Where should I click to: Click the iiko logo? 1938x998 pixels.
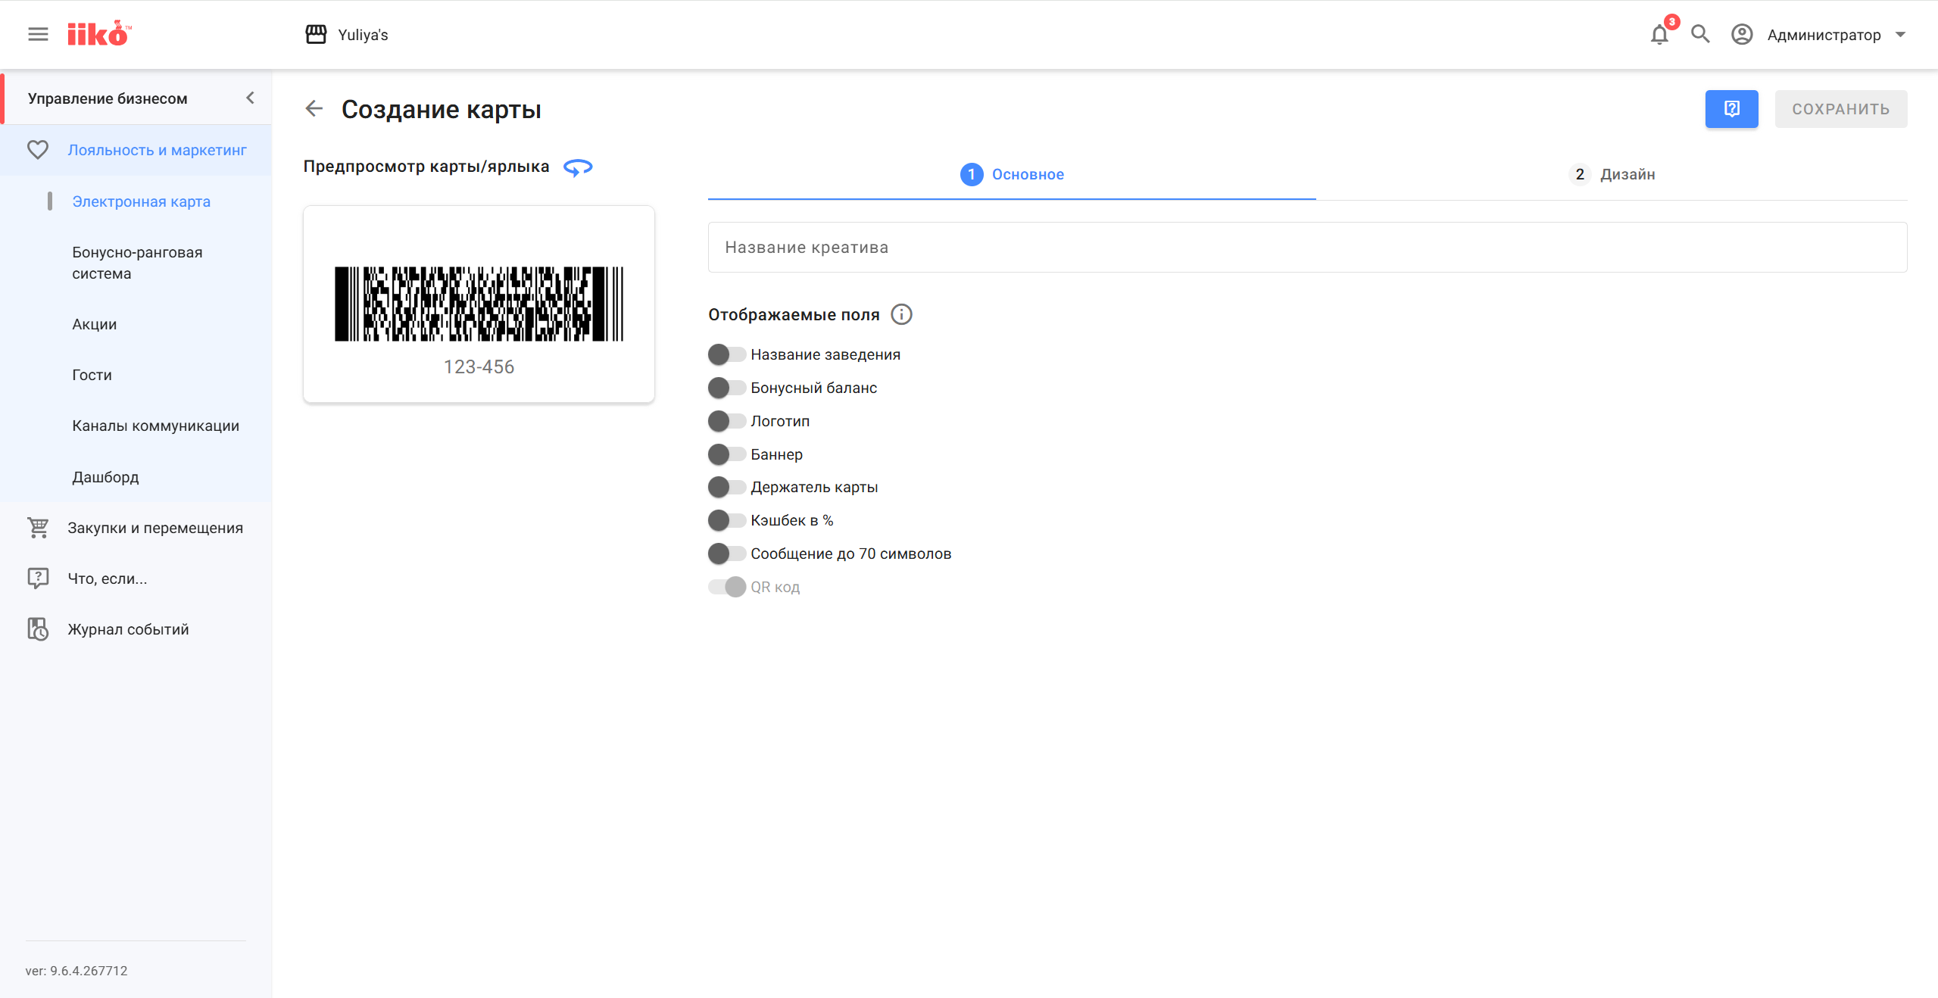tap(99, 33)
